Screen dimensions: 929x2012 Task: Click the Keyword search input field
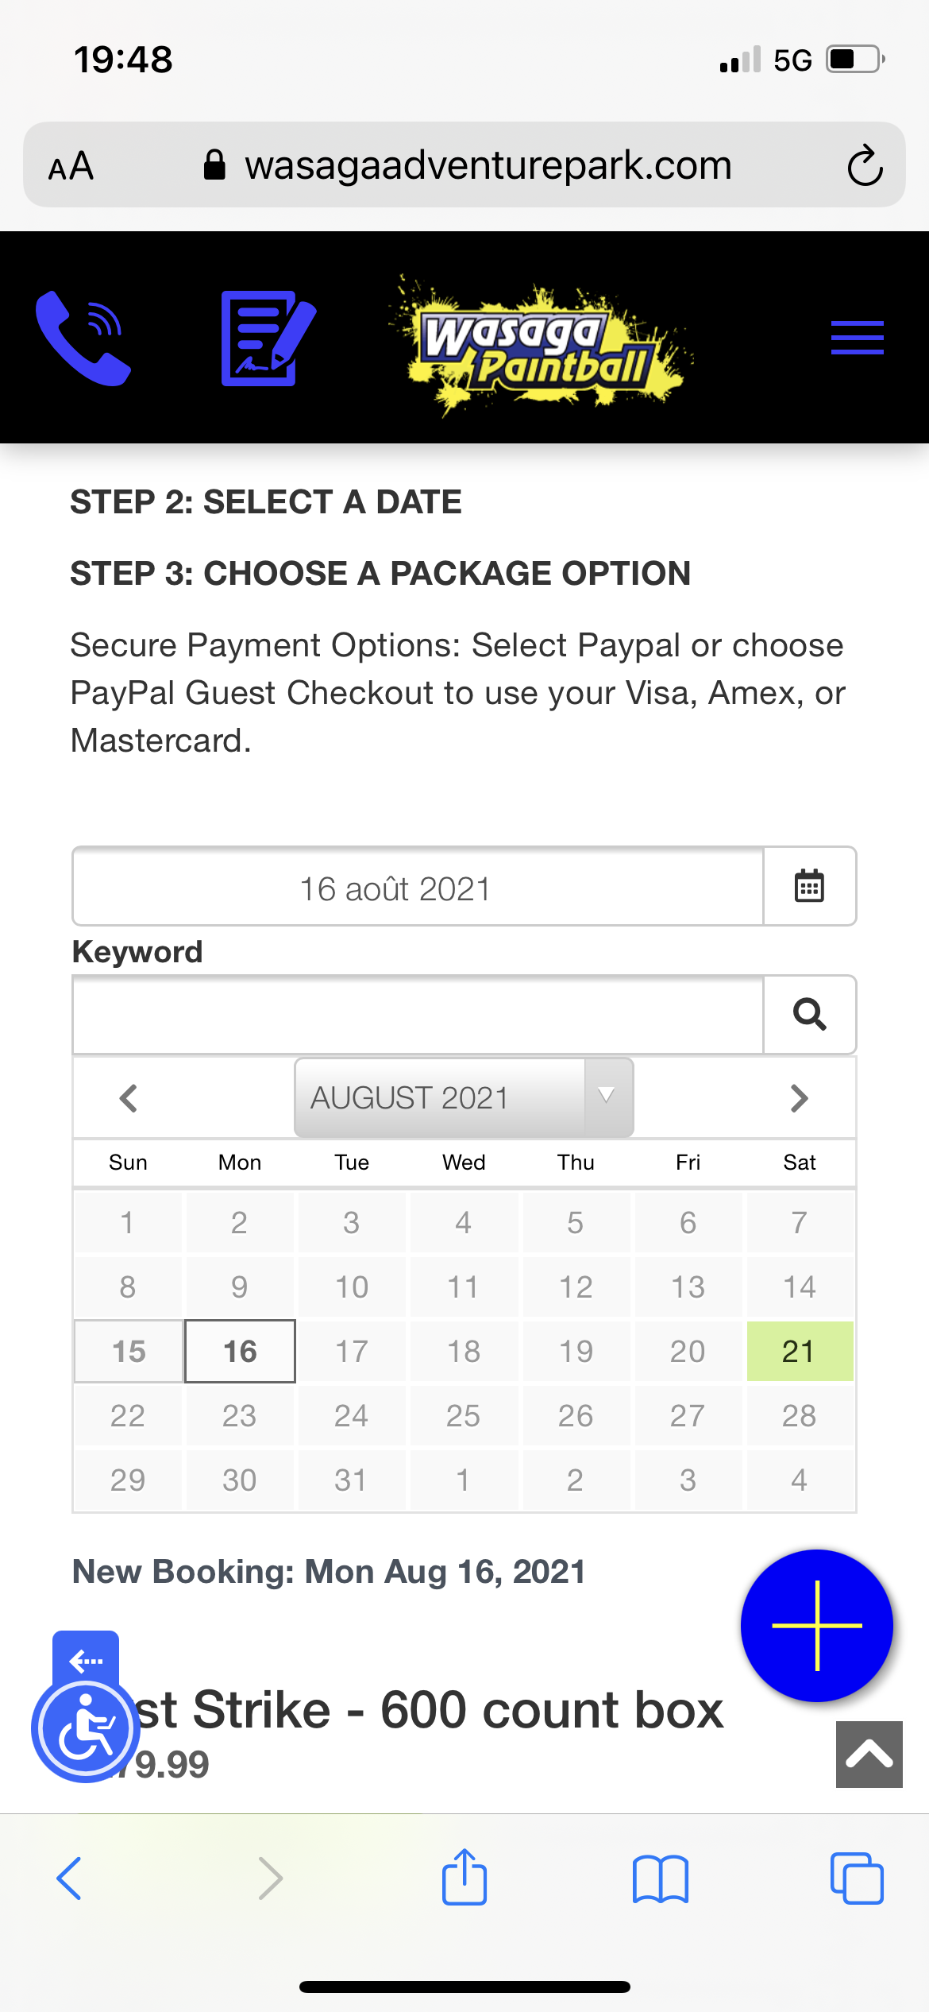click(418, 1015)
